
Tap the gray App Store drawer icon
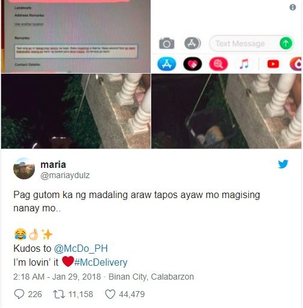click(x=192, y=43)
